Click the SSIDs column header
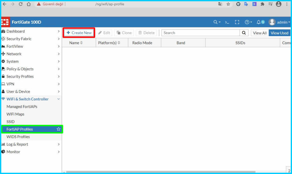 pyautogui.click(x=243, y=43)
